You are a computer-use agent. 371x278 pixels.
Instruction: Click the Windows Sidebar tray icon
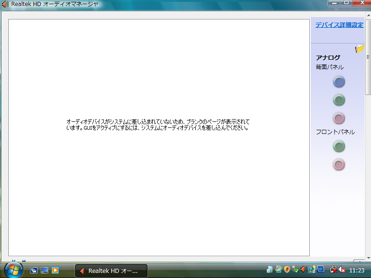click(312, 269)
